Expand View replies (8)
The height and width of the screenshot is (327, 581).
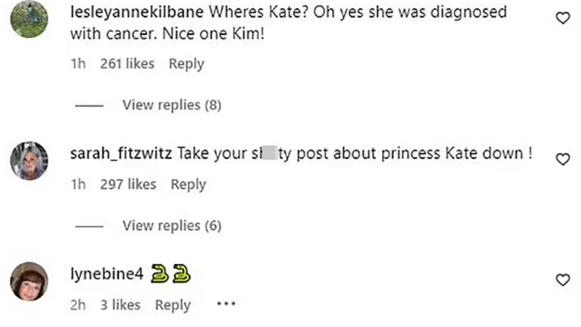172,104
